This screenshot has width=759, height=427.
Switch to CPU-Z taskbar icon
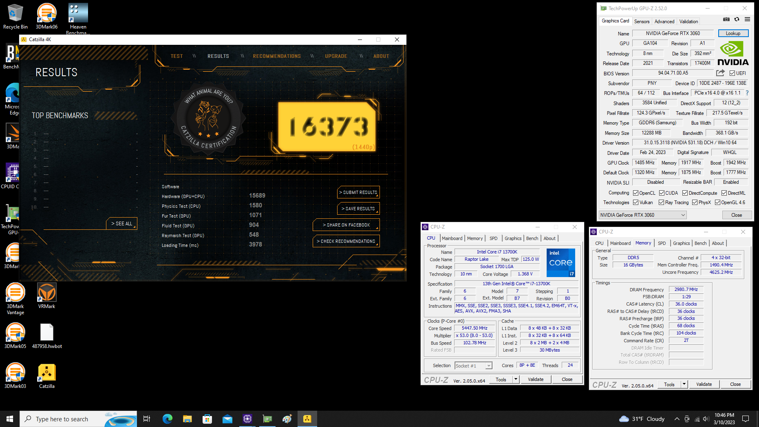(x=247, y=419)
